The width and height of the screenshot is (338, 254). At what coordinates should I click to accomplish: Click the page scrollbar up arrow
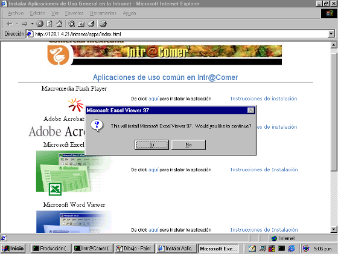click(334, 45)
